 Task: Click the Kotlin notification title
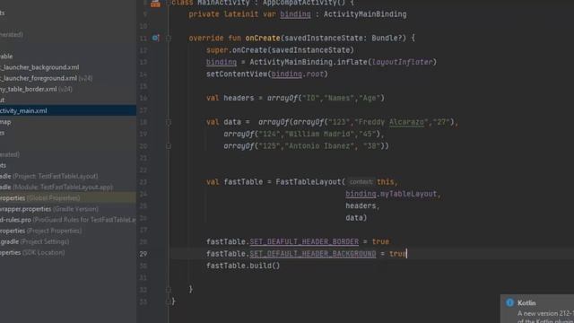[526, 303]
